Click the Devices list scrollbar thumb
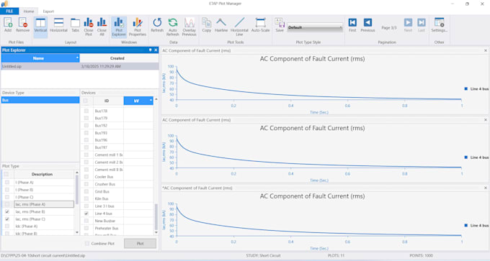The height and width of the screenshot is (261, 490). 156,216
